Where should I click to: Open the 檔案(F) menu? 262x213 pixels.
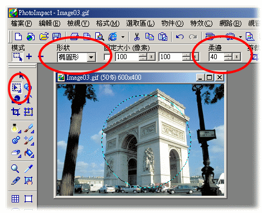pyautogui.click(x=21, y=23)
